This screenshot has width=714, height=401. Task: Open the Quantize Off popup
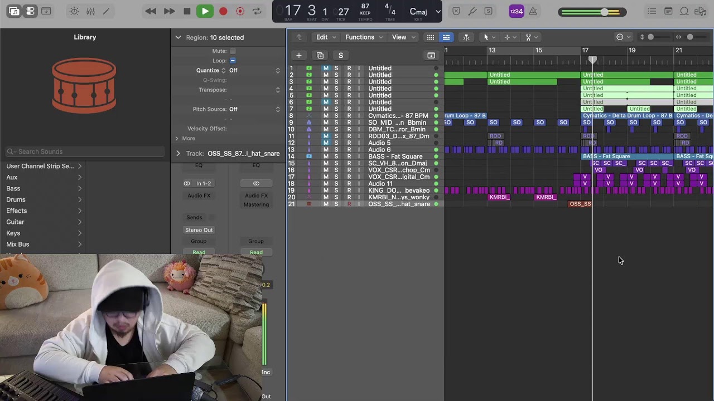pos(254,71)
